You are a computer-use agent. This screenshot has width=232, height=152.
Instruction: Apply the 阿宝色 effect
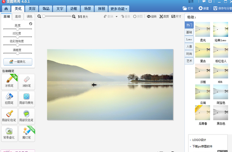(221, 92)
